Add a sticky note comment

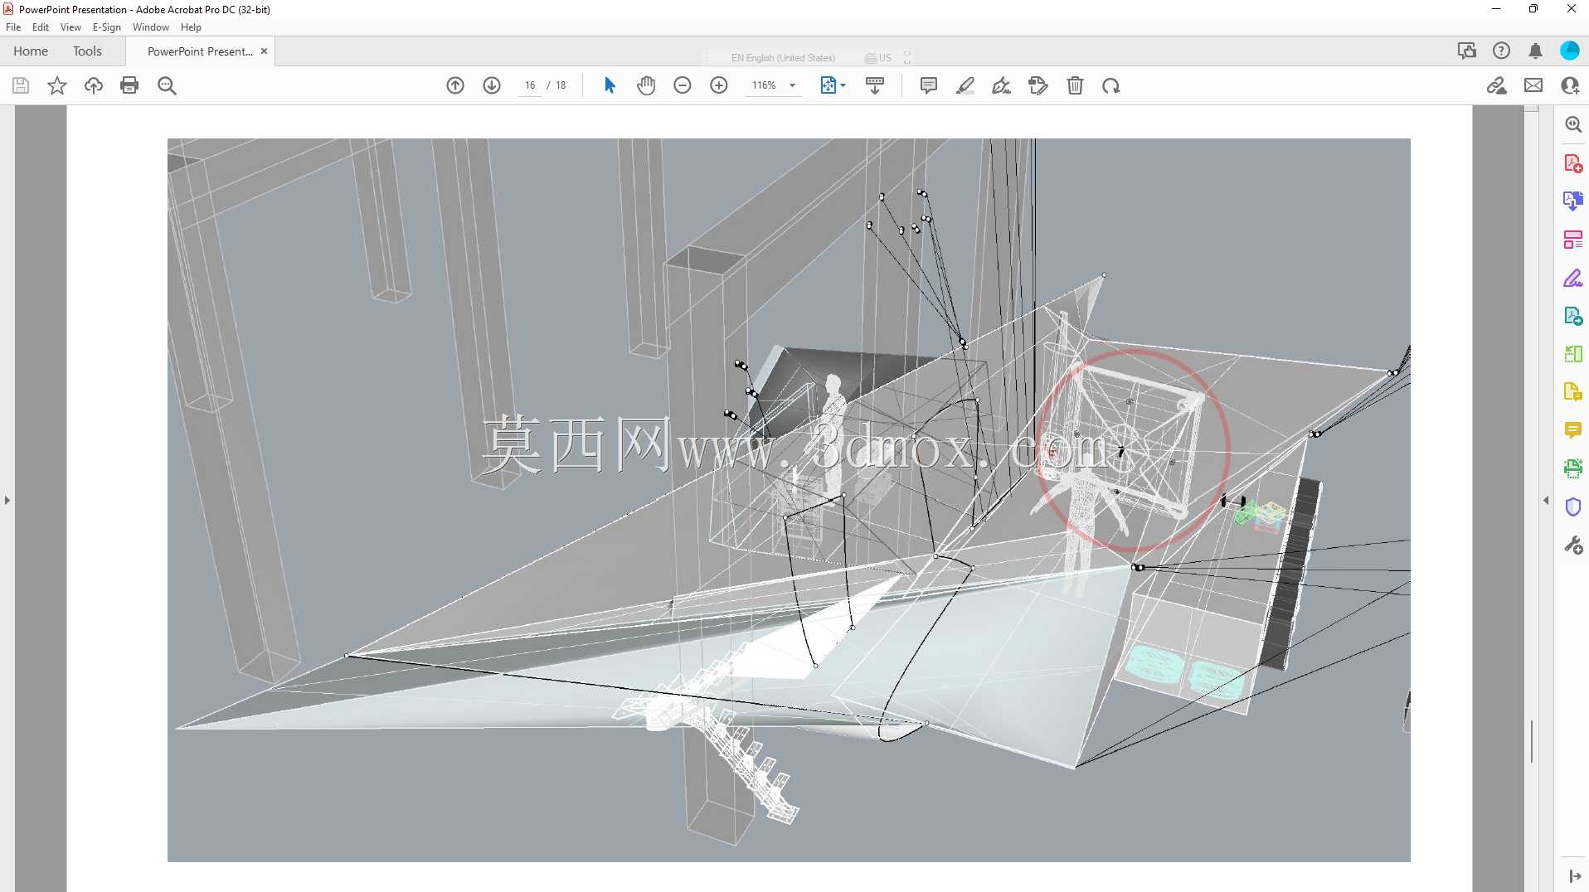[929, 85]
